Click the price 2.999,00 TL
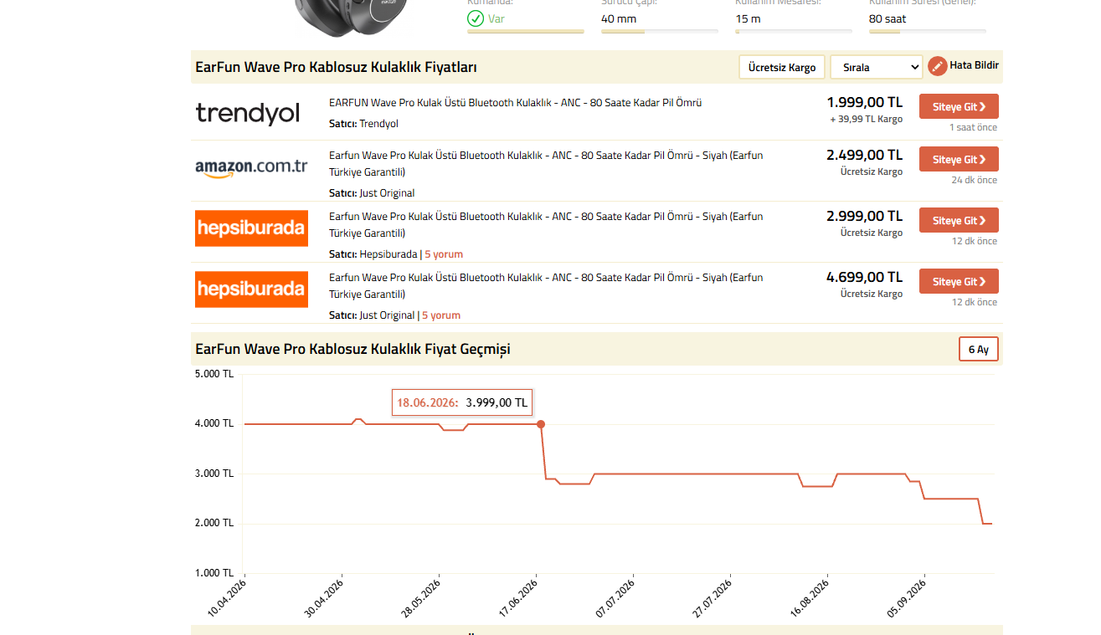1101x635 pixels. coord(865,216)
